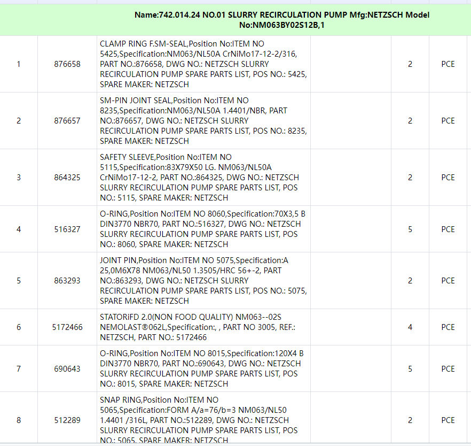
Task: Click row number 1 cell
Action: point(19,64)
